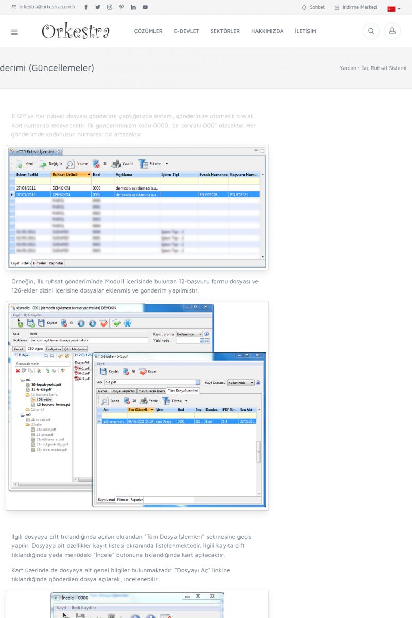
Task: Expand the Turkish flag language dropdown
Action: pyautogui.click(x=394, y=9)
